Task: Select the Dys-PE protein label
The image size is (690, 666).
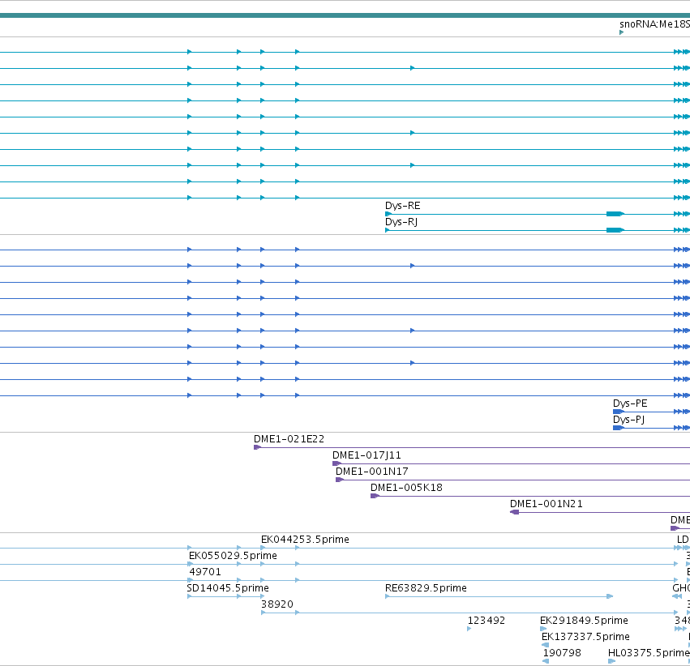Action: (x=630, y=403)
